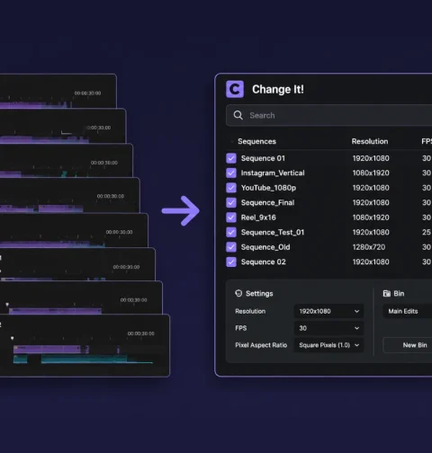Select the Sequence 01 name text
432x453 pixels.
263,158
